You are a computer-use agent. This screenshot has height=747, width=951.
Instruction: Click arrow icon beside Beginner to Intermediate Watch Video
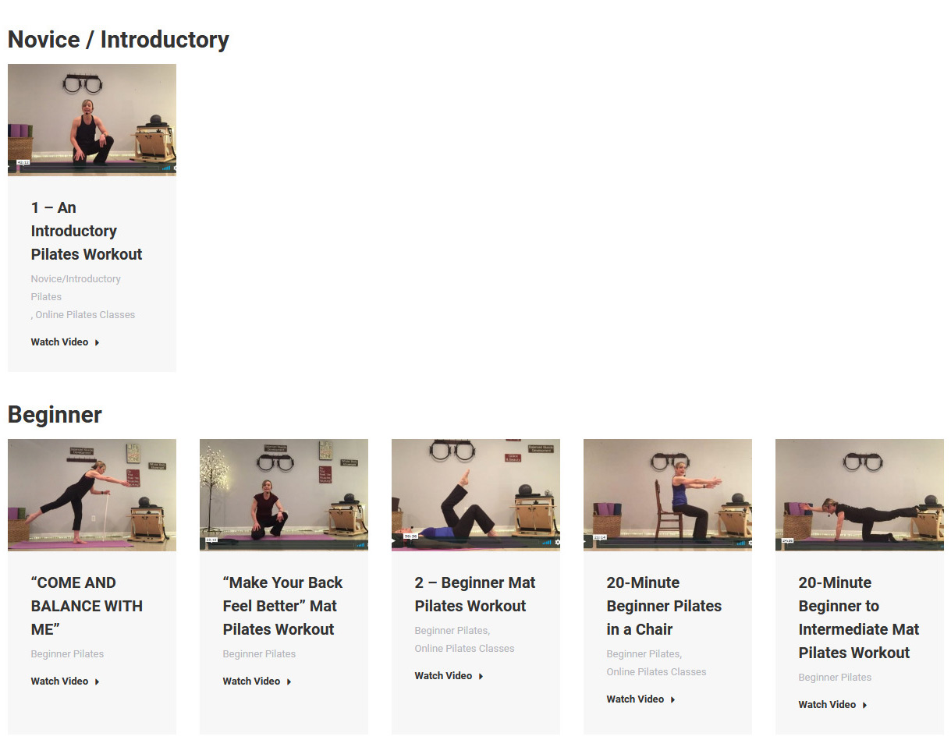coord(864,705)
